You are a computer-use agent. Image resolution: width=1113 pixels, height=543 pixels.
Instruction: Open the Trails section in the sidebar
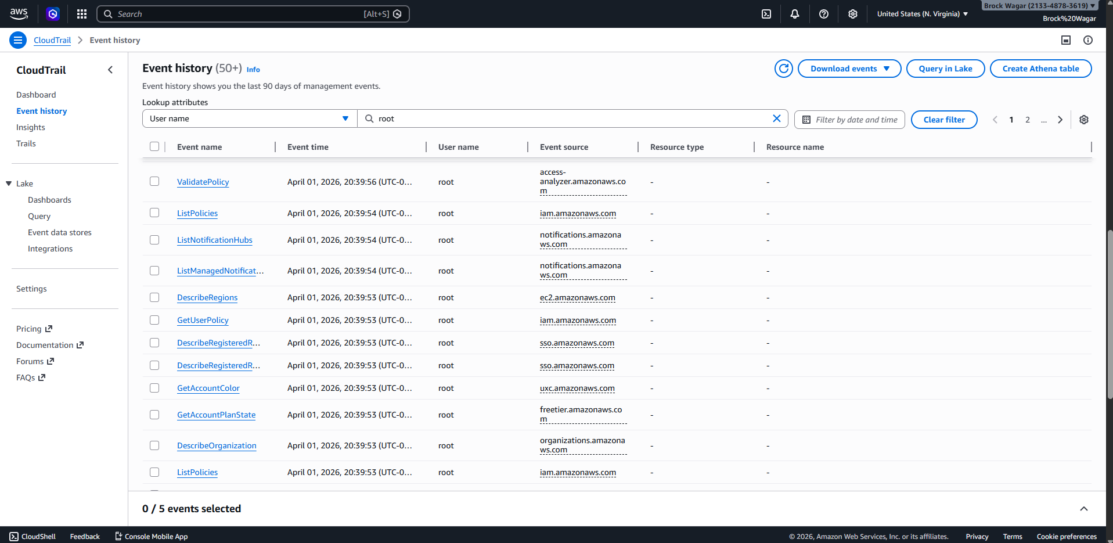pos(26,143)
